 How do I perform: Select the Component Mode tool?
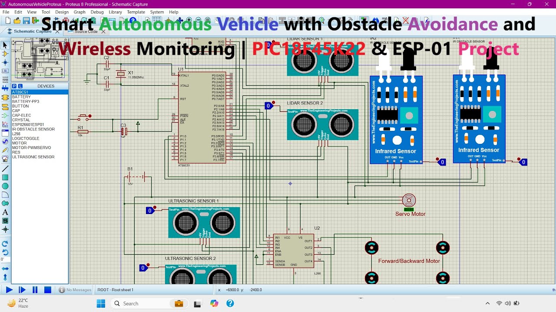tap(5, 54)
